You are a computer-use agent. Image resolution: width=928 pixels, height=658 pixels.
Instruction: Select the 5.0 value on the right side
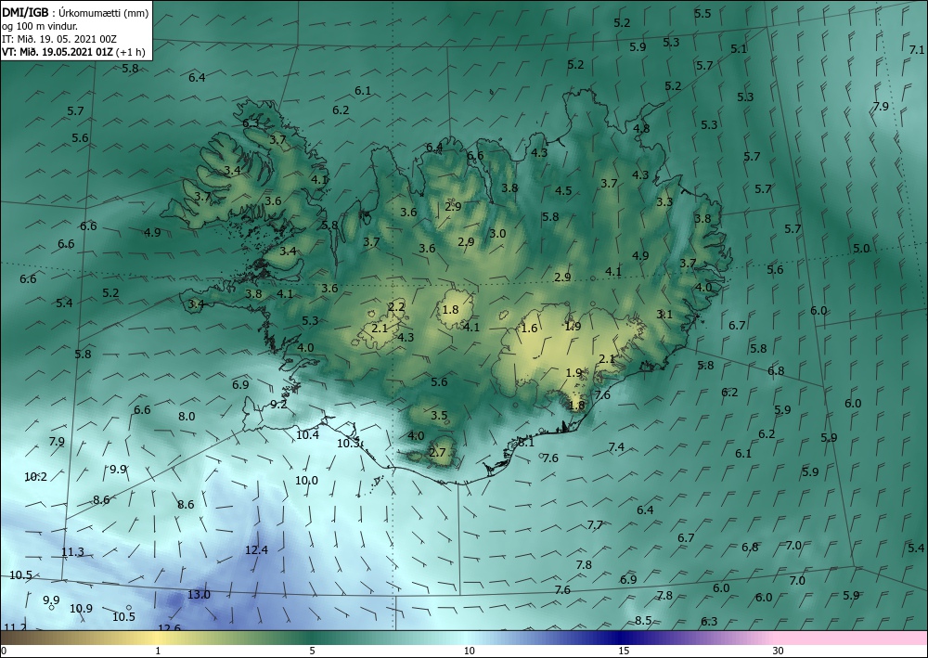tap(861, 249)
